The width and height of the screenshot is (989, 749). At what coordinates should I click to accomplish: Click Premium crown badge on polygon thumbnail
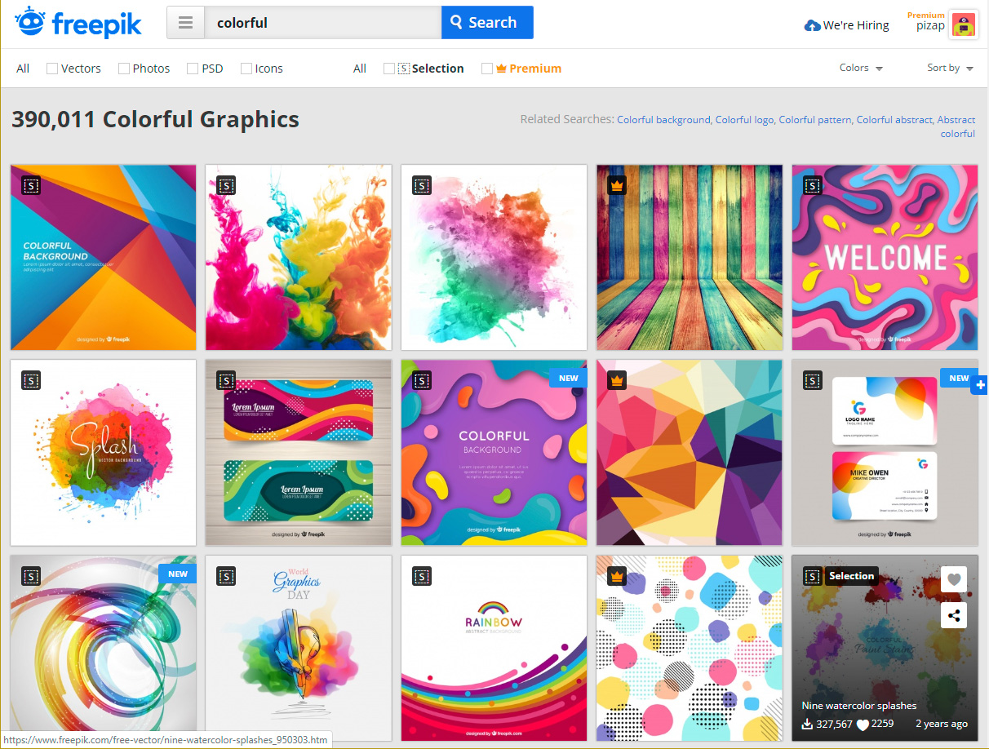pos(617,380)
